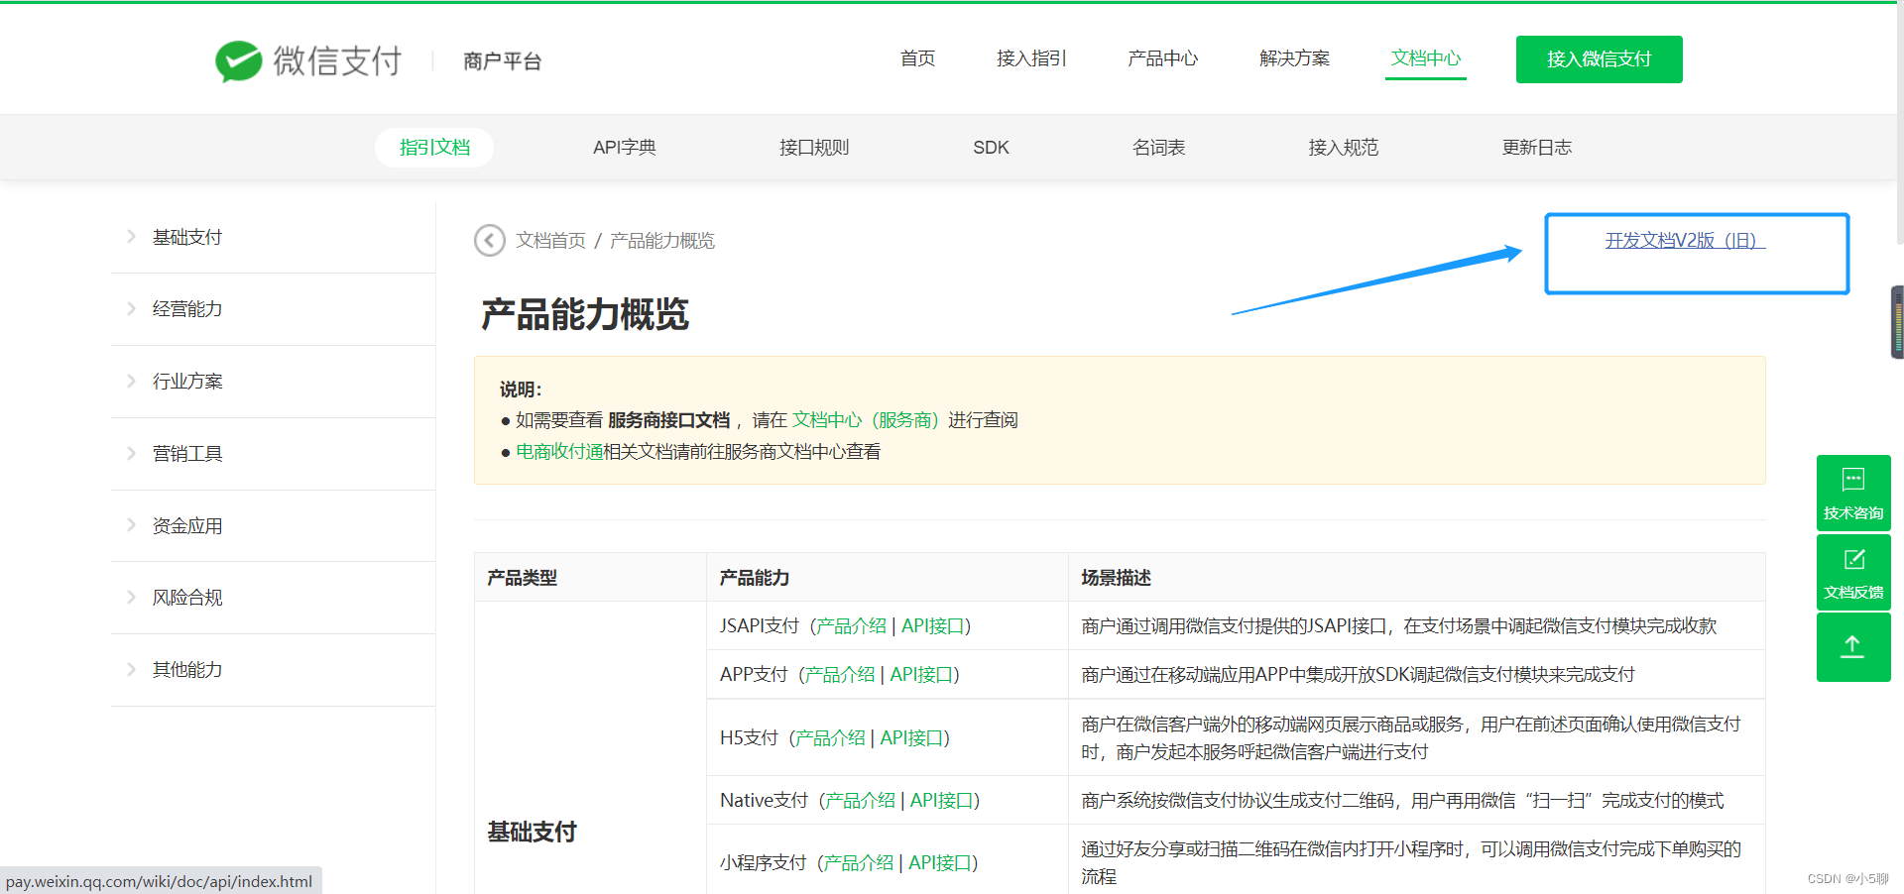Expand the 其他能力 sidebar chevron
The width and height of the screenshot is (1904, 894).
pos(131,669)
